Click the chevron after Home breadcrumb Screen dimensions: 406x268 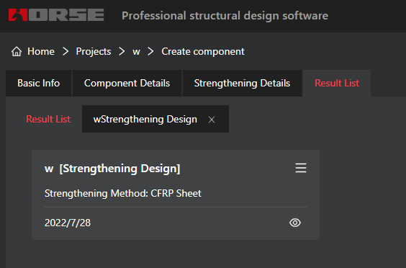coord(66,52)
